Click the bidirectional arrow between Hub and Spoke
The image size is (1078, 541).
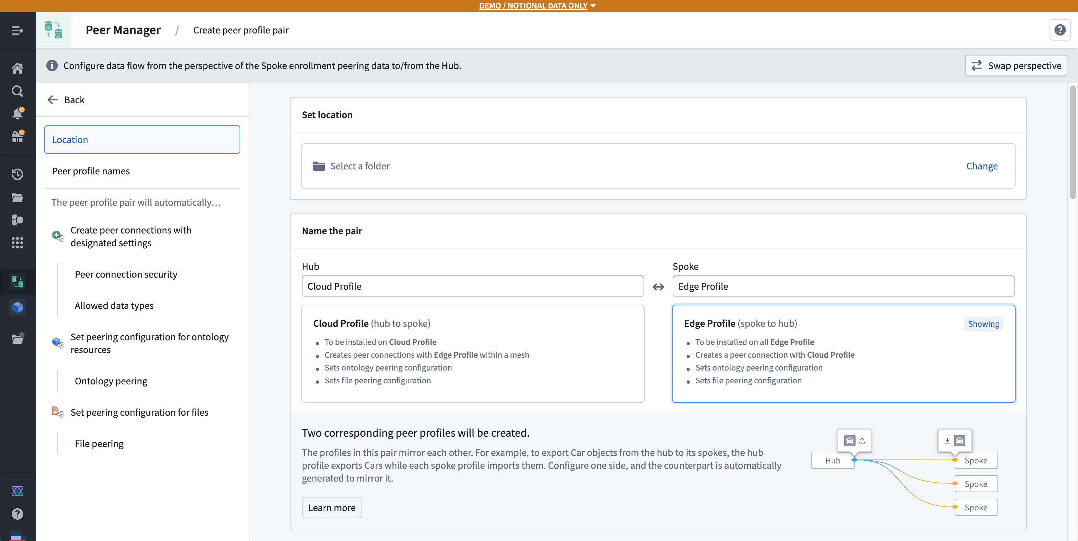[x=658, y=287]
